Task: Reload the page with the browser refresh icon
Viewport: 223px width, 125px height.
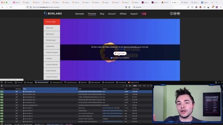Action: (11, 7)
